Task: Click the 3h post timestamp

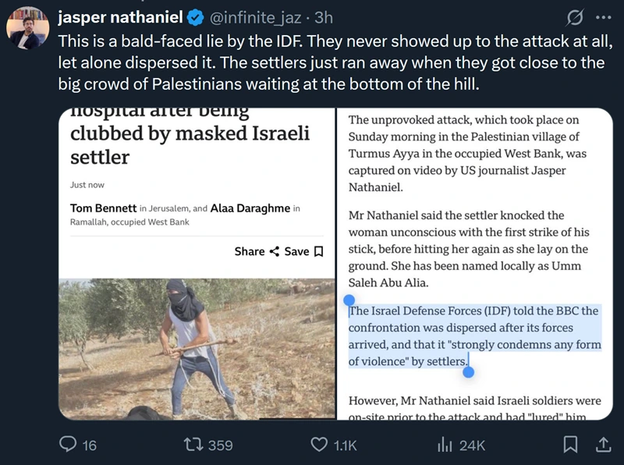Action: (324, 17)
